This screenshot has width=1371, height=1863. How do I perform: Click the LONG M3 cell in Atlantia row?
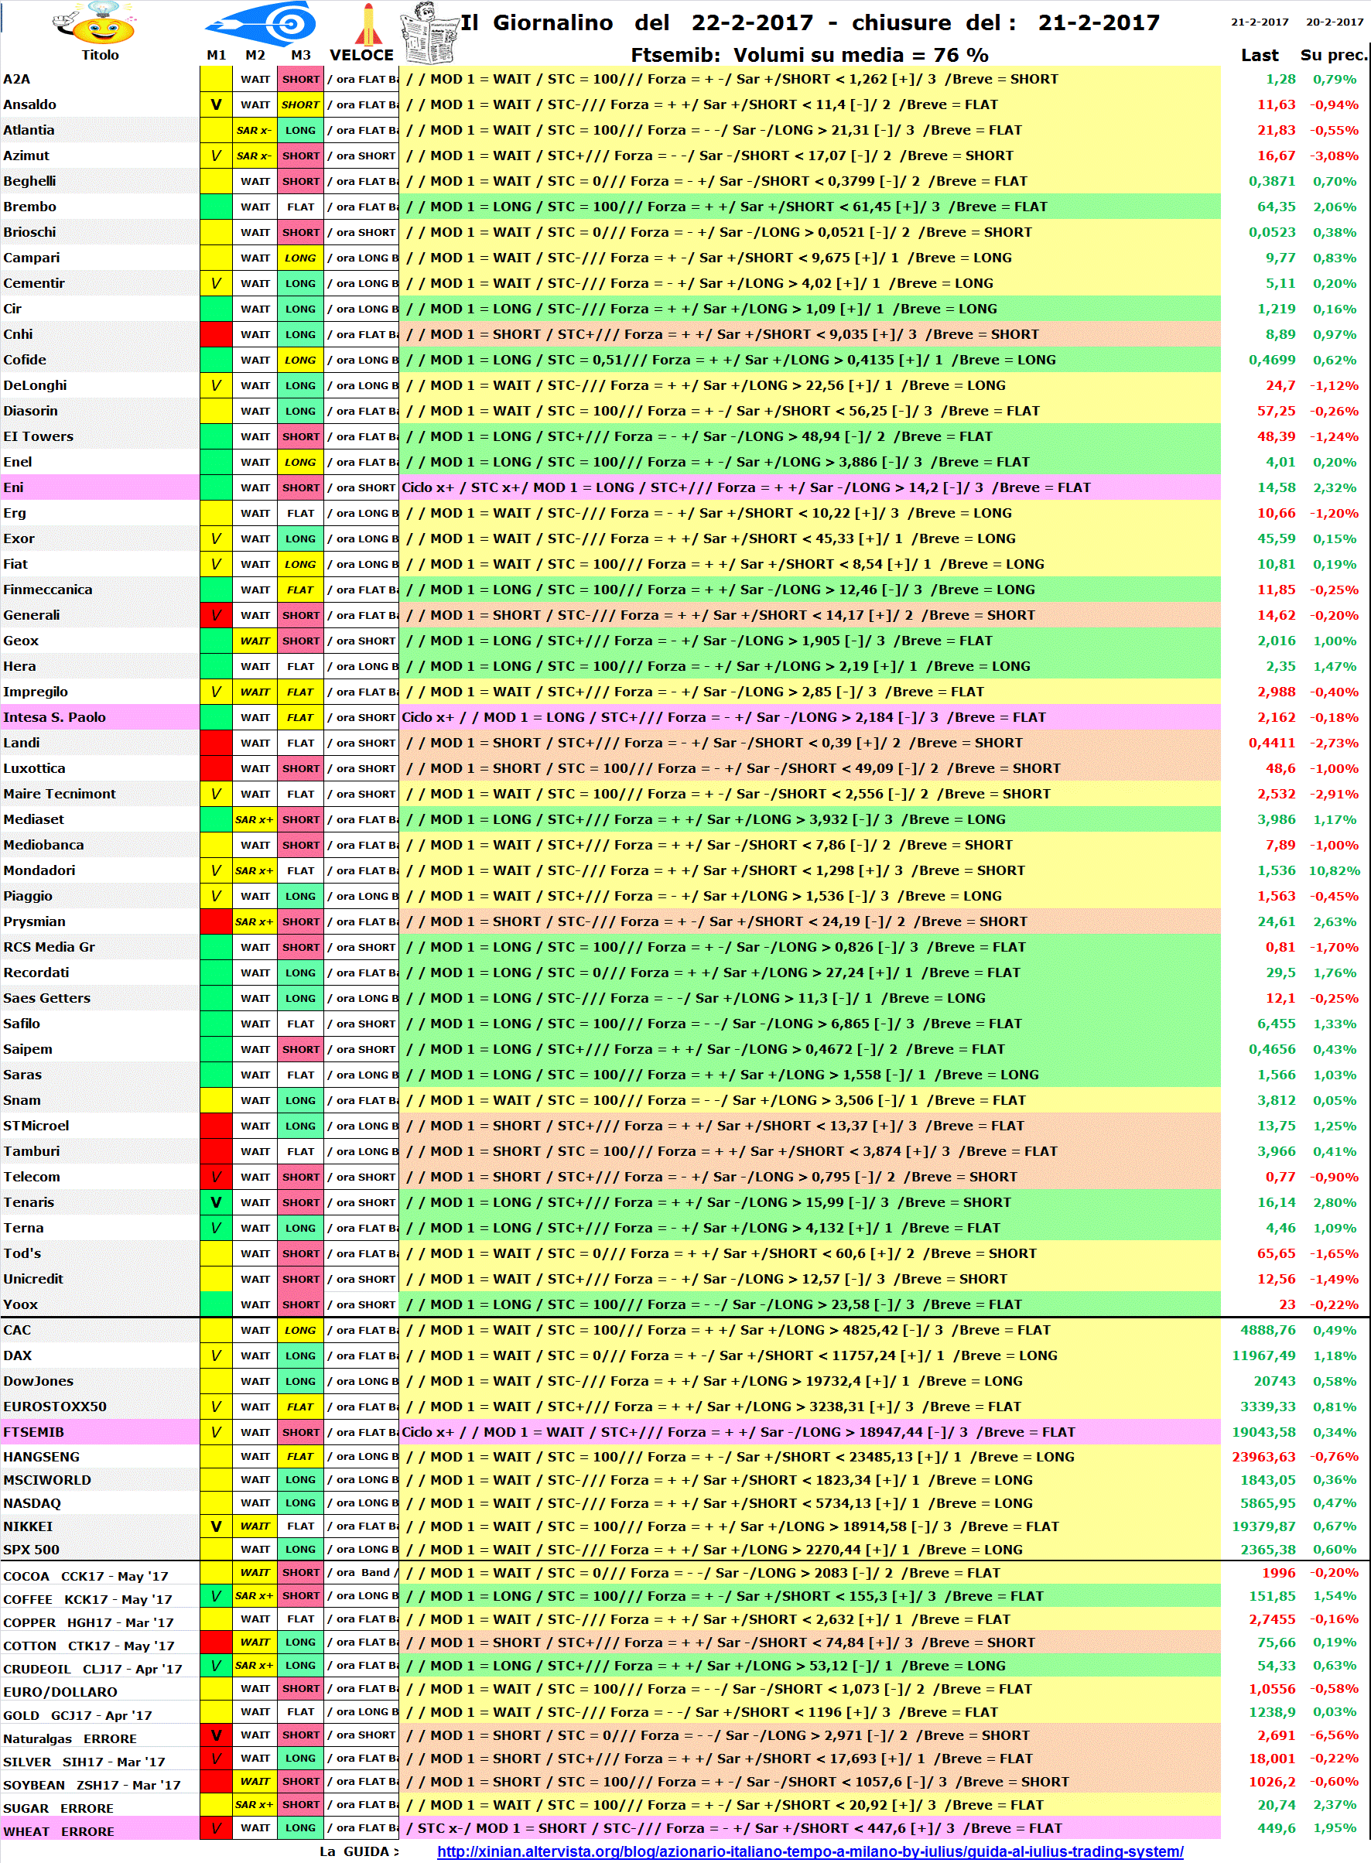tap(300, 130)
